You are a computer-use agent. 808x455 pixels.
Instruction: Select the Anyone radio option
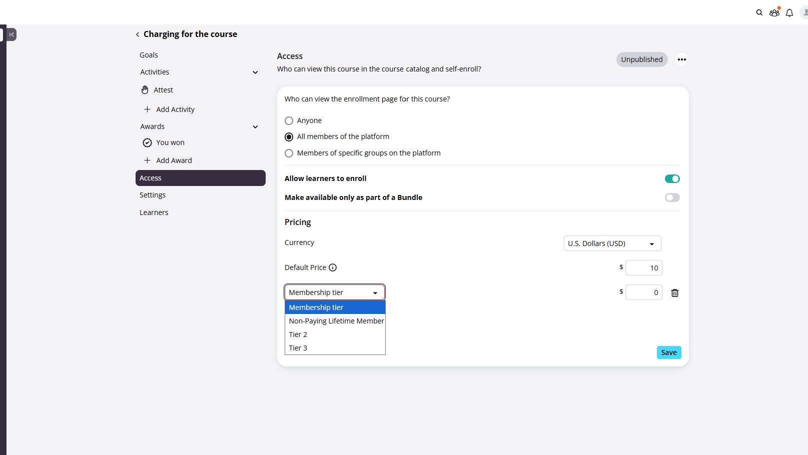coord(289,120)
